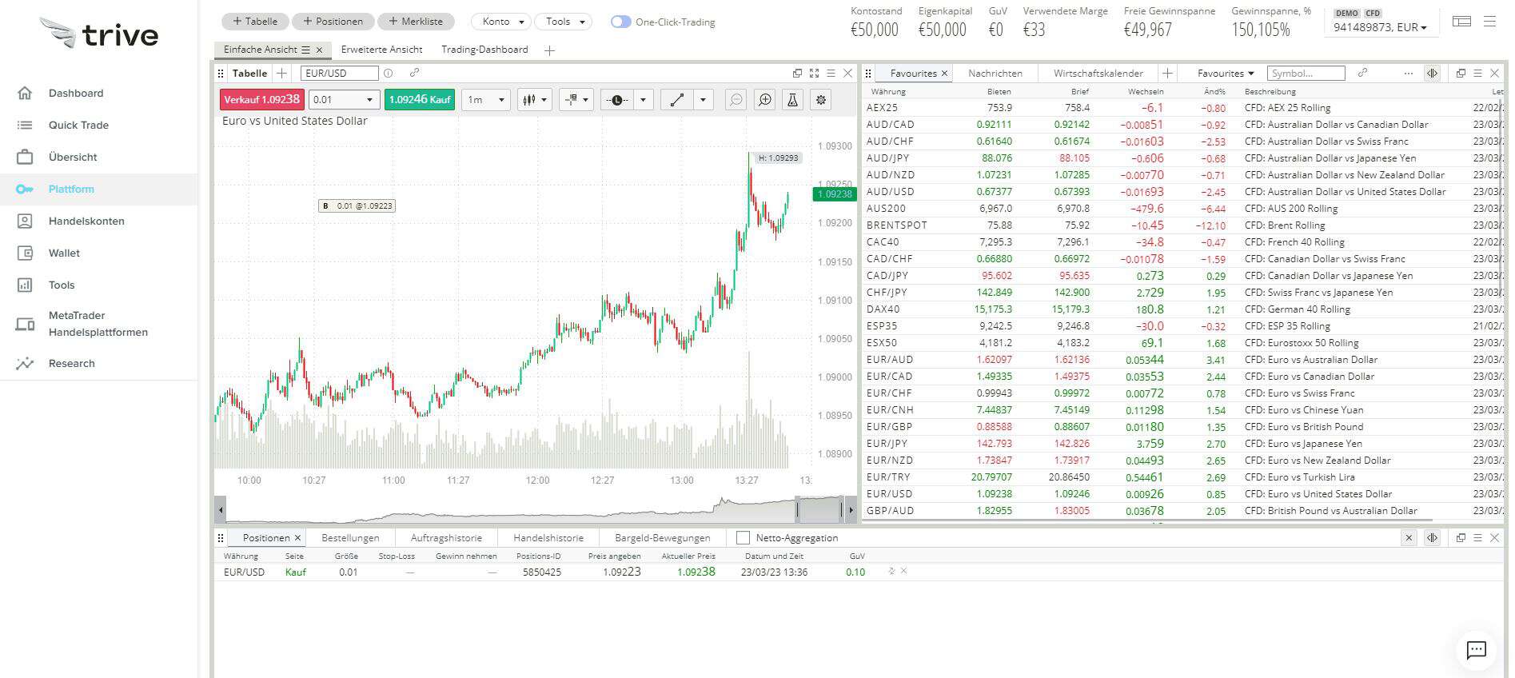Open Wallet from the sidebar
1515x678 pixels.
pos(64,253)
